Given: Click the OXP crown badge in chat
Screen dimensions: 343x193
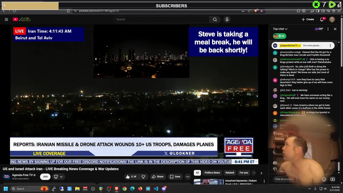Looking at the screenshot, I should pos(319,29).
